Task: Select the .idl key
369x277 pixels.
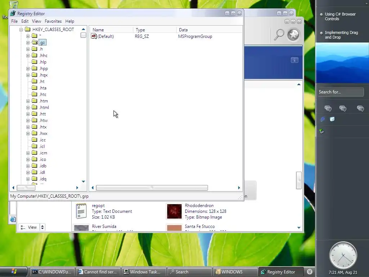Action: (42, 172)
